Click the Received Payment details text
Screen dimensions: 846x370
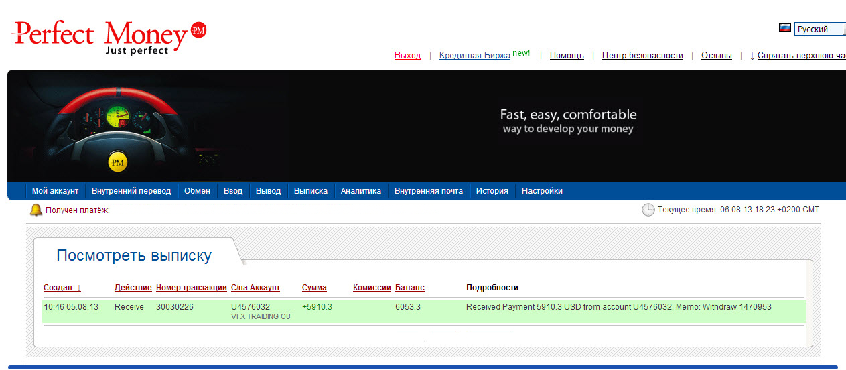pos(619,307)
